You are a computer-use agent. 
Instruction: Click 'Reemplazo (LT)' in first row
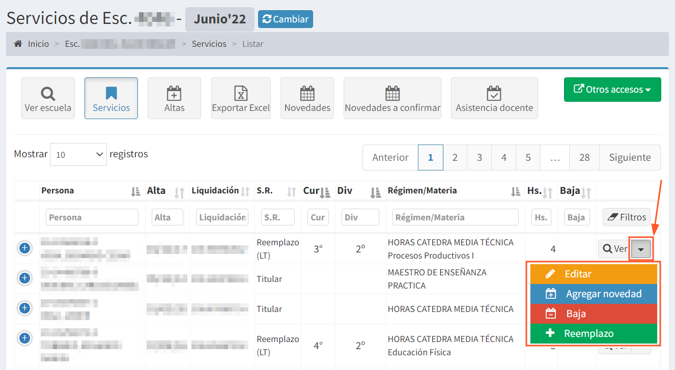[278, 249]
